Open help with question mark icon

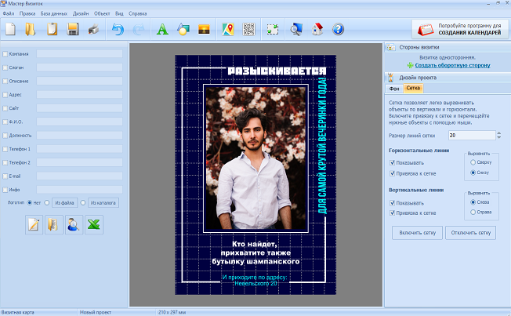tap(338, 29)
